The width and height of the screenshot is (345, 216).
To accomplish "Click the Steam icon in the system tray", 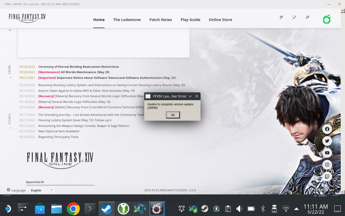I will 205,208.
